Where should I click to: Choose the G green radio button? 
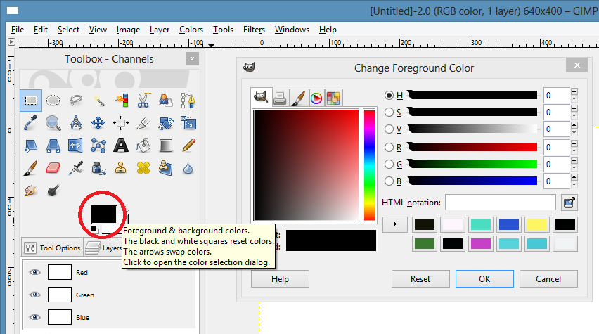(389, 164)
